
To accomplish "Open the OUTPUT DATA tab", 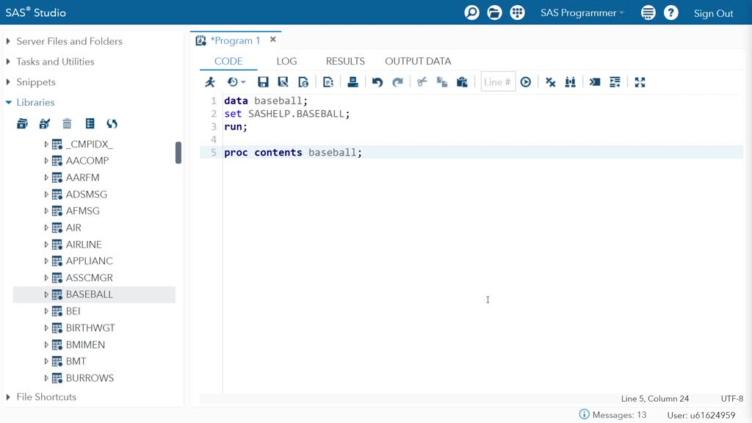I will pyautogui.click(x=418, y=61).
